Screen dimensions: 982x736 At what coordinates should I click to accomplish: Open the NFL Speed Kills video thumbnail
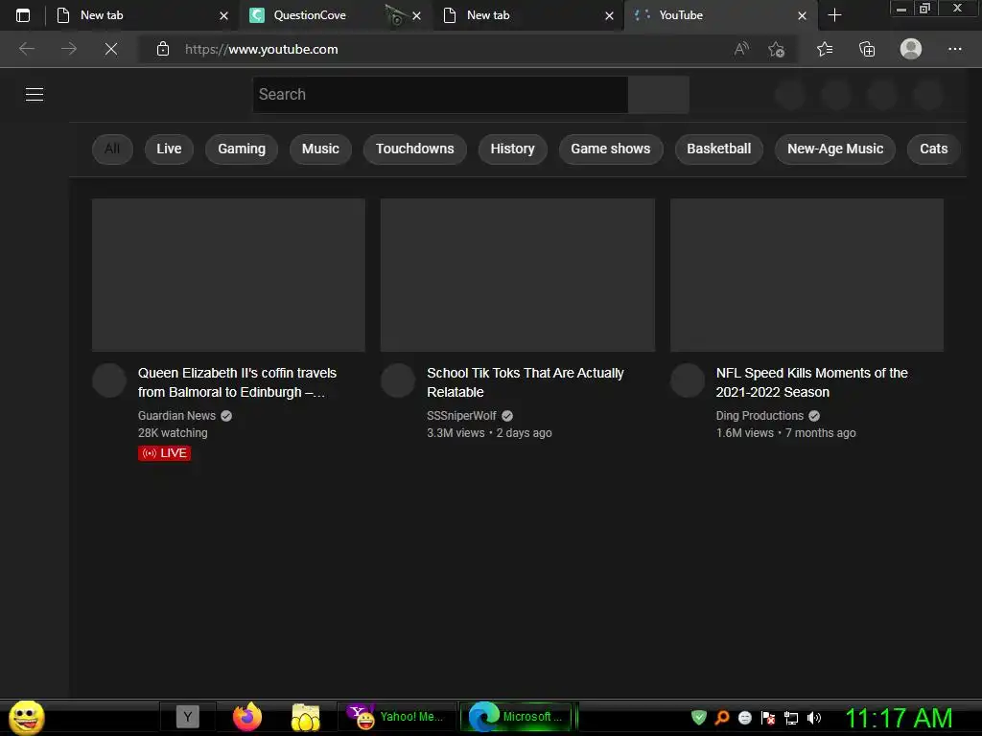pos(807,275)
